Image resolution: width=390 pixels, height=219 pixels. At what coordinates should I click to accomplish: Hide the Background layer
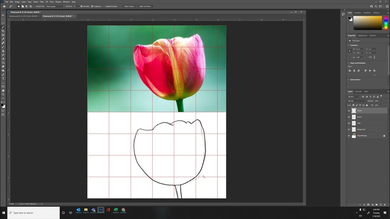pyautogui.click(x=349, y=129)
